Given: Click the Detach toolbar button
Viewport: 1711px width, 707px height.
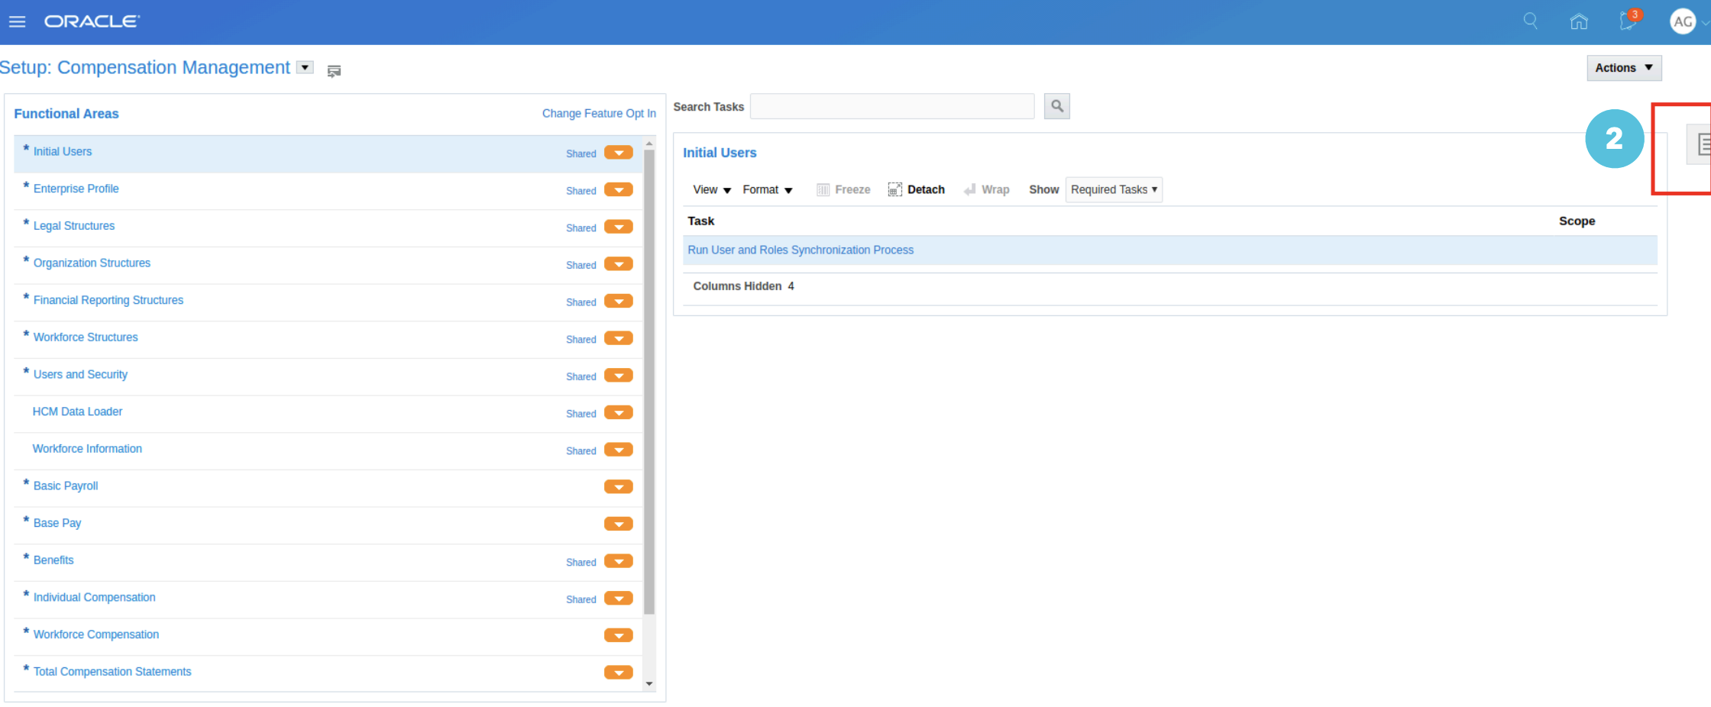Looking at the screenshot, I should 916,189.
